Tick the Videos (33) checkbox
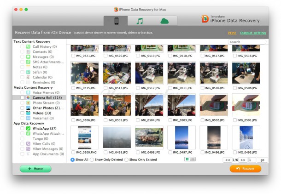This screenshot has height=194, width=281. pos(22,113)
